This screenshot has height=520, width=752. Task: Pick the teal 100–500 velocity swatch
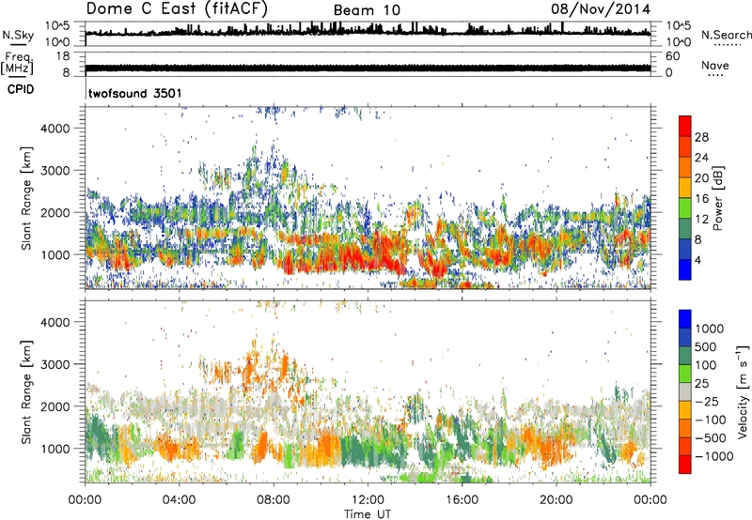pos(685,356)
